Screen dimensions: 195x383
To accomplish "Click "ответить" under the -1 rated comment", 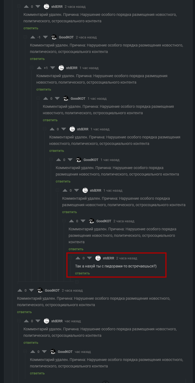I will tap(37, 59).
